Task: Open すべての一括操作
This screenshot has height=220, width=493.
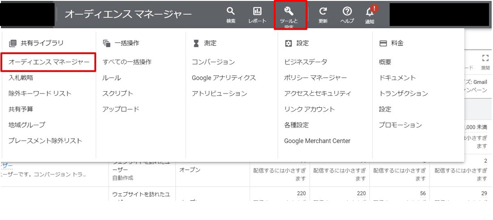Action: click(x=127, y=62)
